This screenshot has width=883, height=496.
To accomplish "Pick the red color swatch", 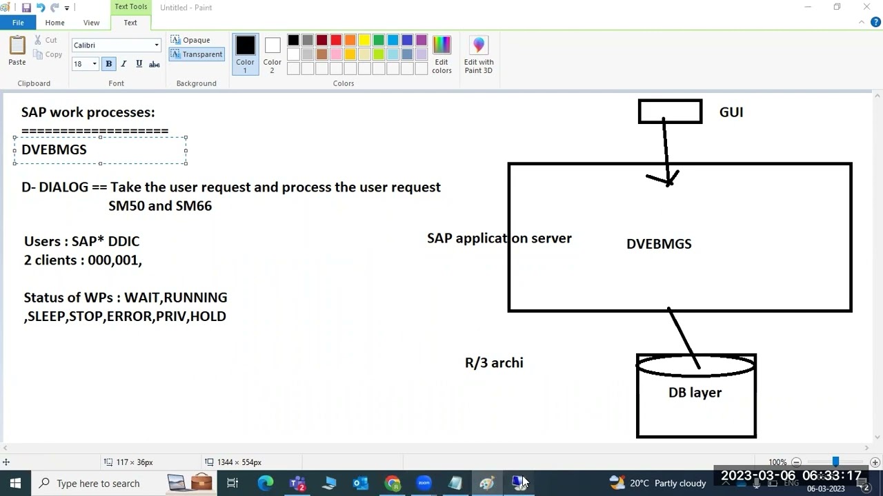I will [x=336, y=40].
